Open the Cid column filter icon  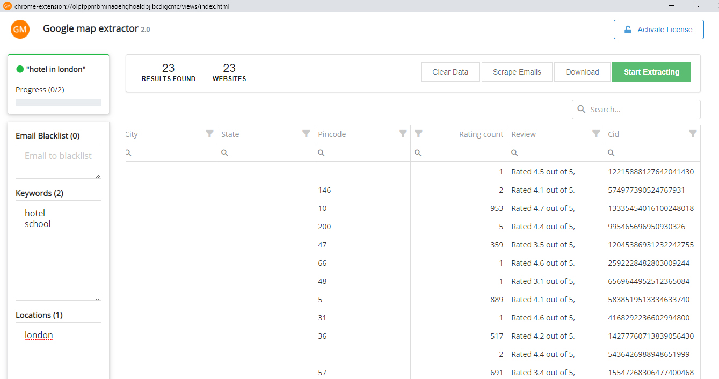click(x=693, y=134)
